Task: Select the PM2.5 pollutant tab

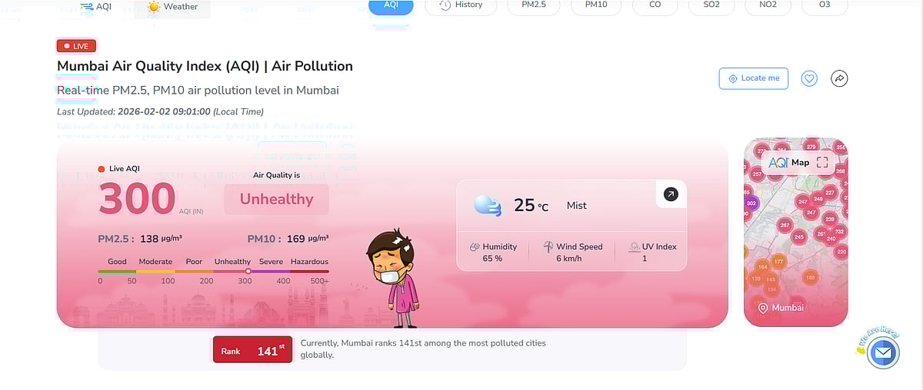Action: click(534, 5)
